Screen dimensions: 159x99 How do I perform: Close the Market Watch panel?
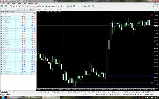pyautogui.click(x=35, y=12)
